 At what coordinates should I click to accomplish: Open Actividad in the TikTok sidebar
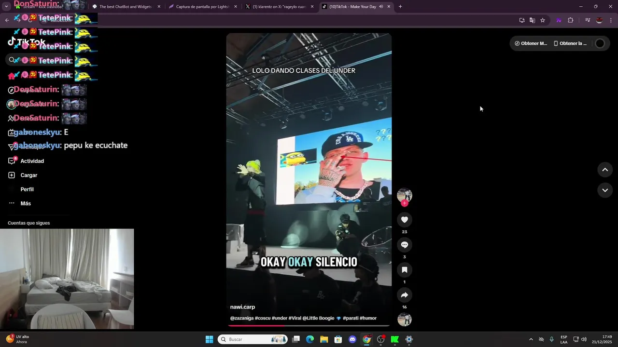pyautogui.click(x=32, y=161)
